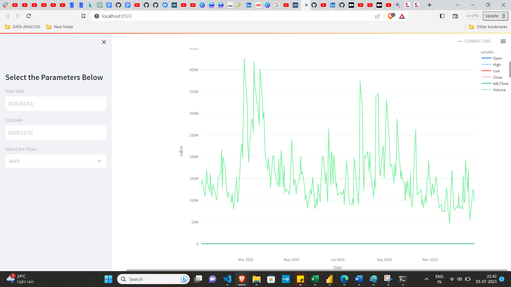Toggle the browser sidebar panel
The width and height of the screenshot is (511, 287).
pyautogui.click(x=442, y=16)
